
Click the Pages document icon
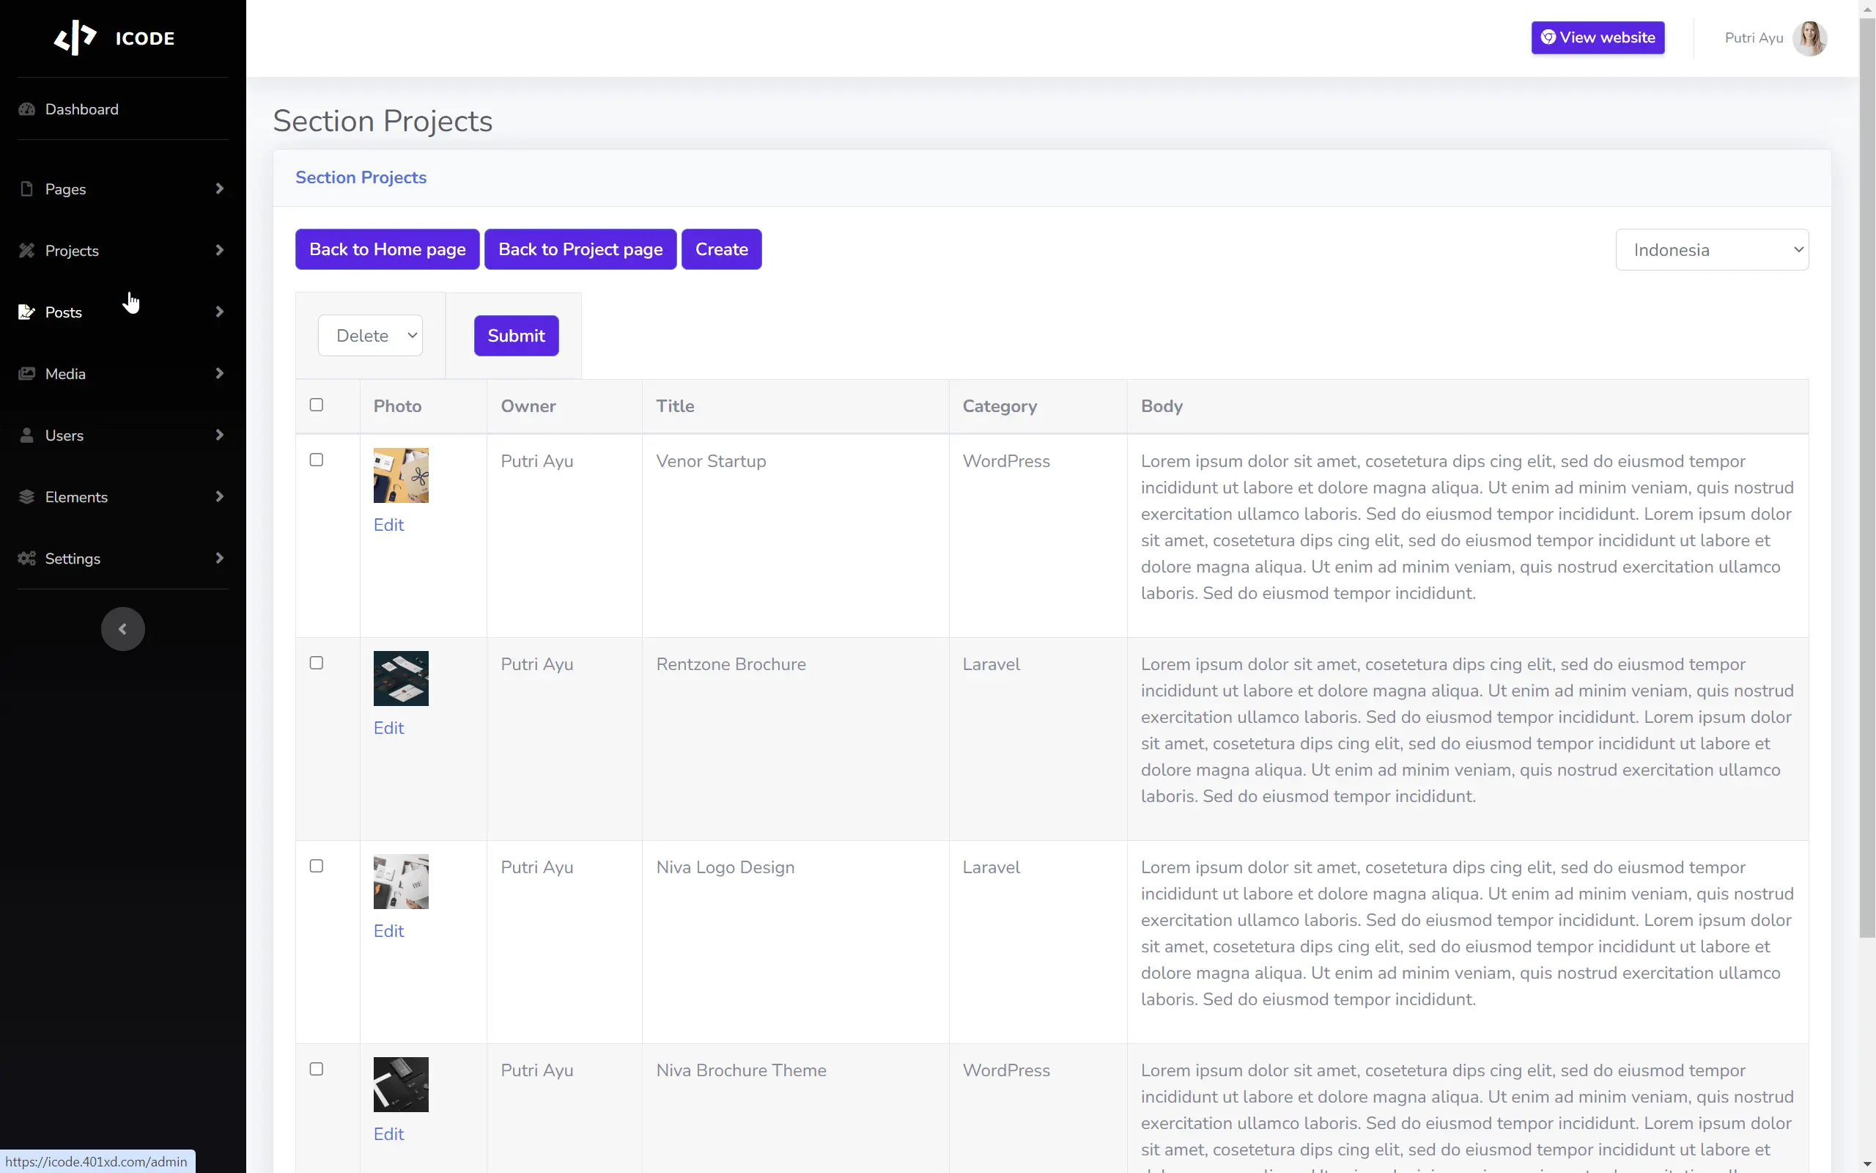pos(27,189)
